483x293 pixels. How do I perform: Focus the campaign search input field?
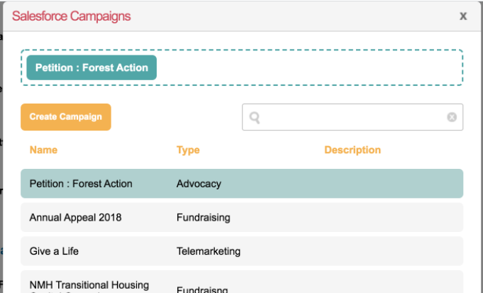[352, 118]
